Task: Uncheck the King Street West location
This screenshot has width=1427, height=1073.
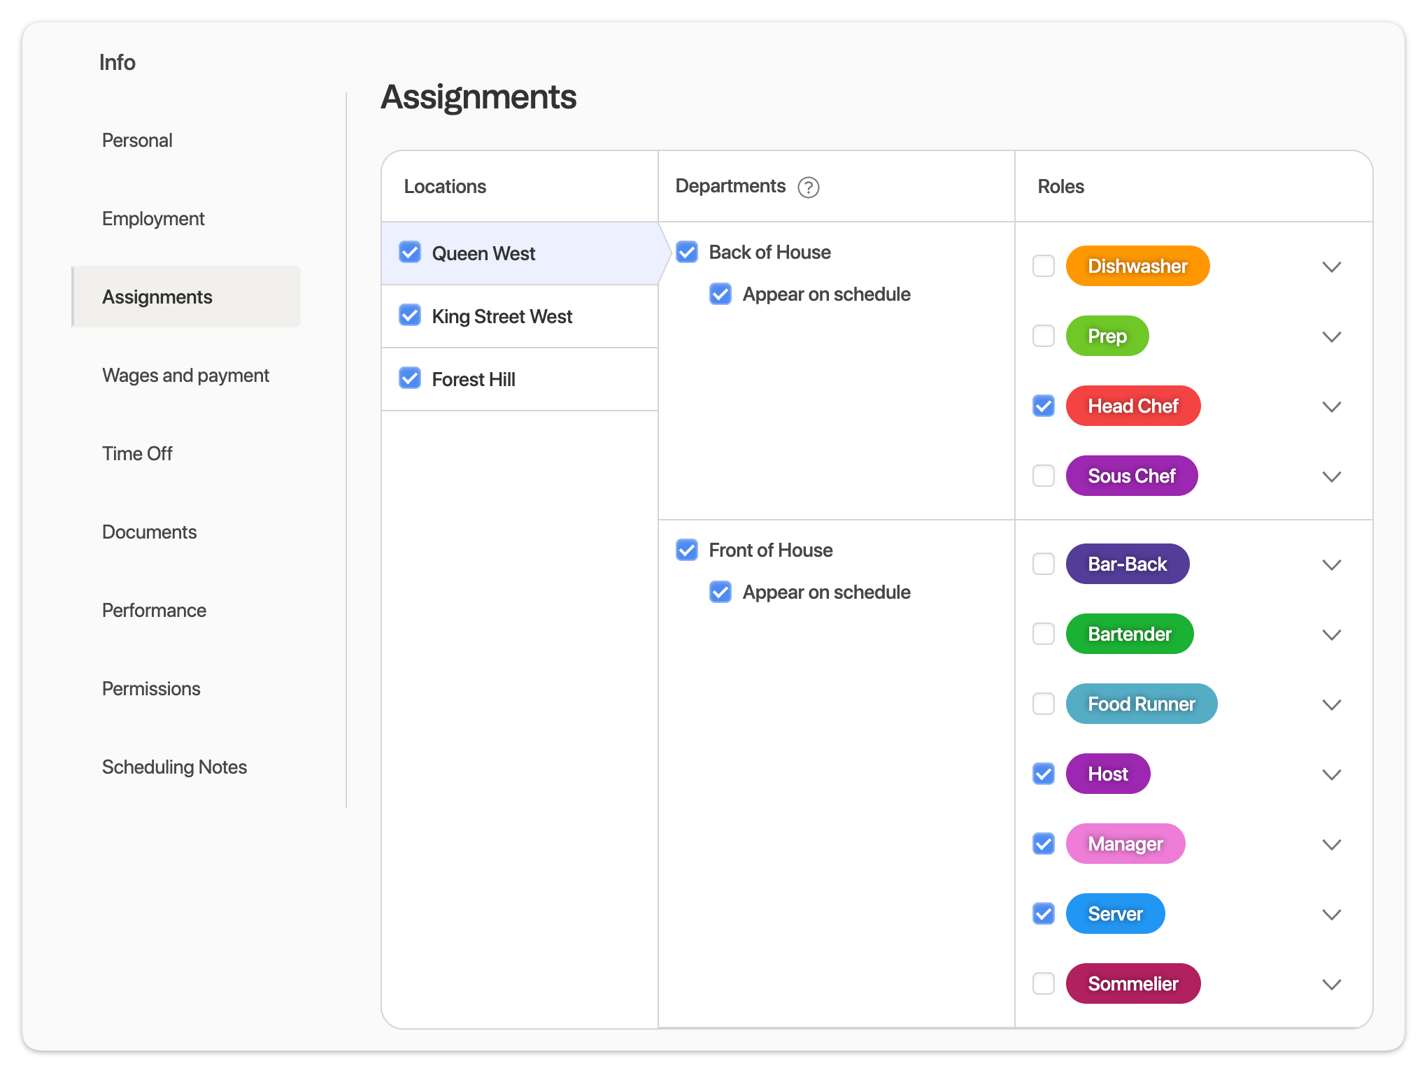Action: point(410,315)
